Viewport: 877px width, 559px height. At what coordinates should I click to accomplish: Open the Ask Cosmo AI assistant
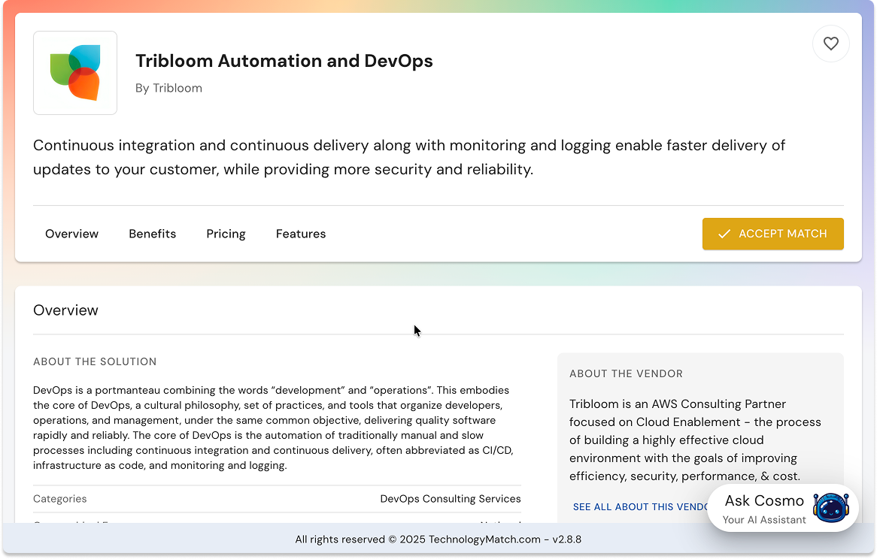pyautogui.click(x=782, y=508)
